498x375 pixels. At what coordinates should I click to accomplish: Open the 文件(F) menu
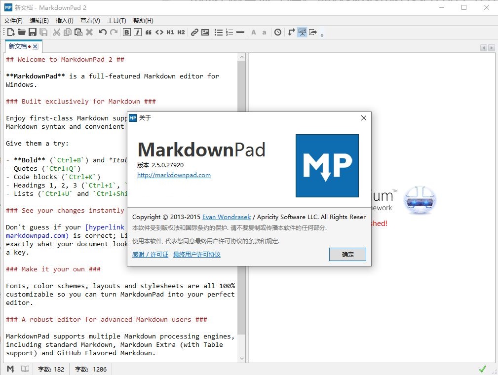coord(13,21)
